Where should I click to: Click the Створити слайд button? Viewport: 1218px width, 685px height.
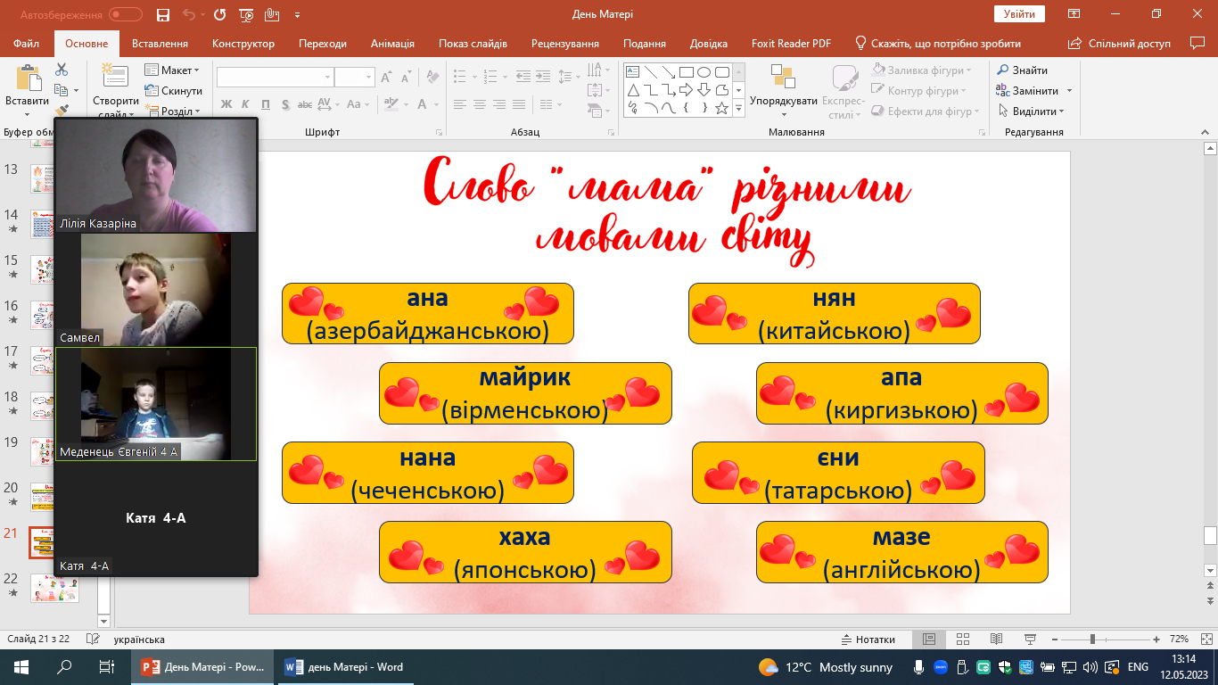[115, 89]
